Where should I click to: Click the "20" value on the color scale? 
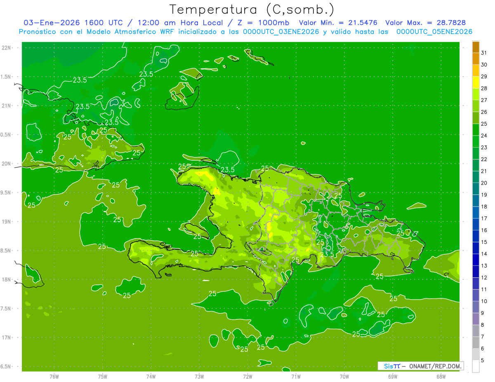coord(484,183)
